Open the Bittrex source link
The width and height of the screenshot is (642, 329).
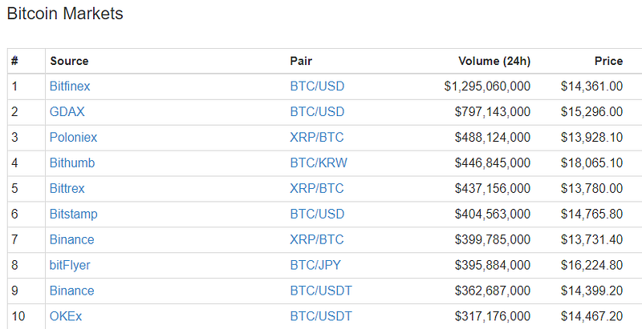coord(67,188)
